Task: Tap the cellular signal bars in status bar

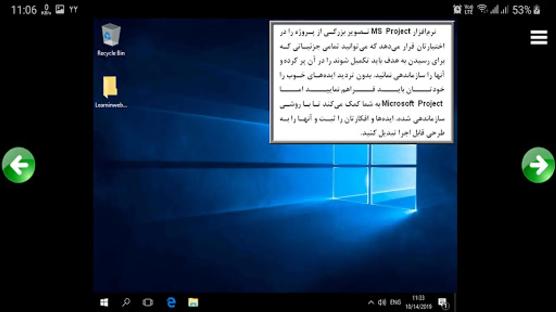Action: (499, 10)
